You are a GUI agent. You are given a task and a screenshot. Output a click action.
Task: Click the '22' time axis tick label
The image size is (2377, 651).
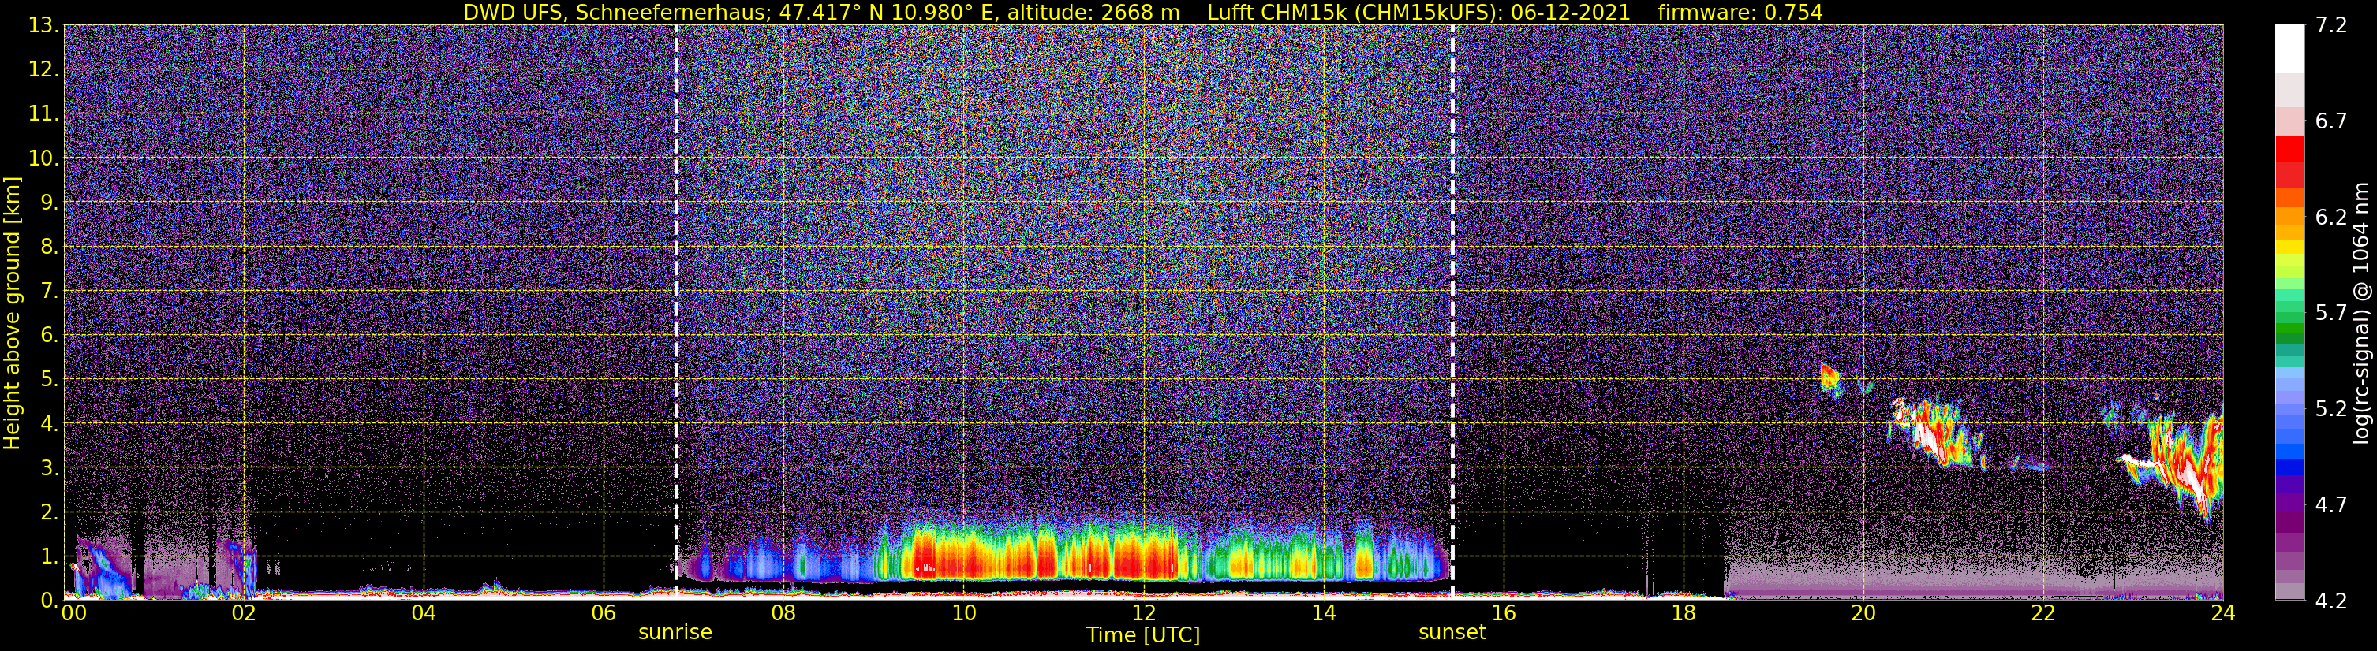[2043, 613]
